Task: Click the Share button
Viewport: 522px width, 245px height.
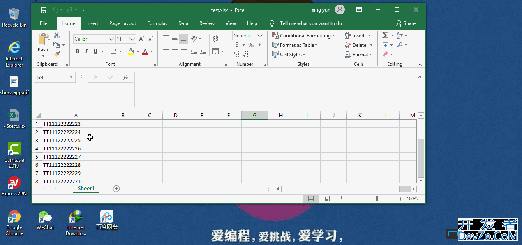Action: pyautogui.click(x=406, y=23)
